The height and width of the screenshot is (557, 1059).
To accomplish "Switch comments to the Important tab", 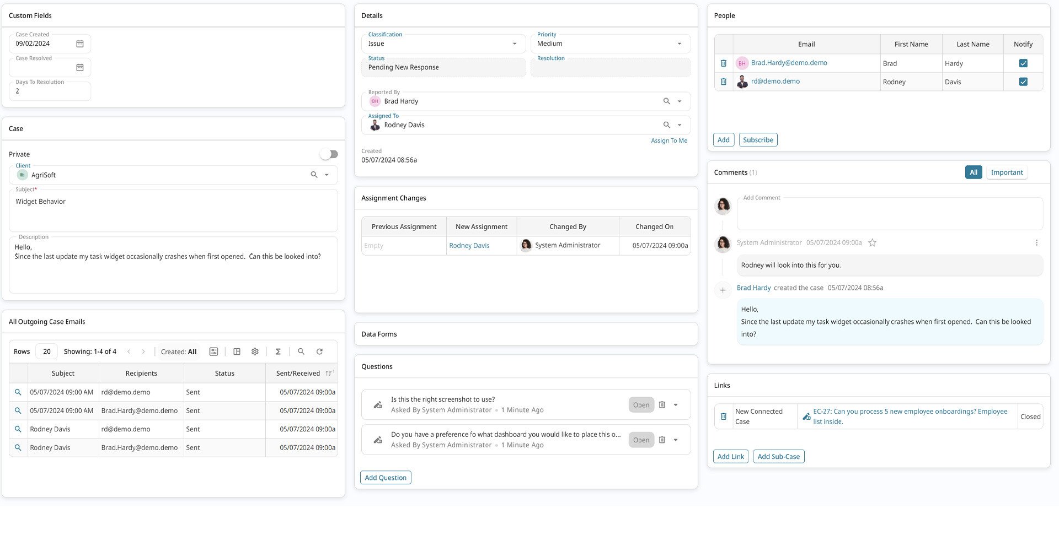I will [x=1007, y=172].
